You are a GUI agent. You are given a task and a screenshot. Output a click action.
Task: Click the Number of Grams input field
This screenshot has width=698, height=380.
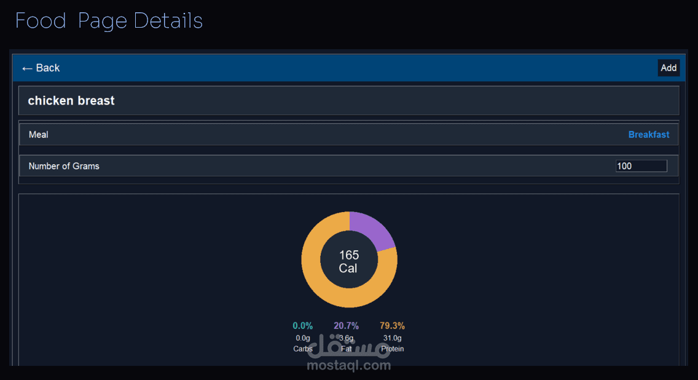coord(641,166)
